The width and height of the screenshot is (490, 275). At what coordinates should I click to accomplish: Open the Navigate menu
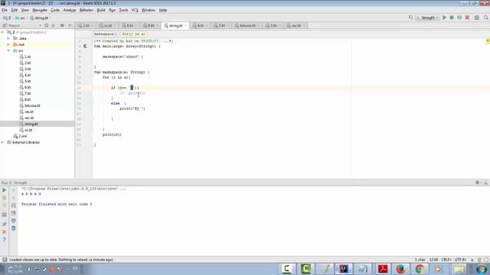coord(40,10)
